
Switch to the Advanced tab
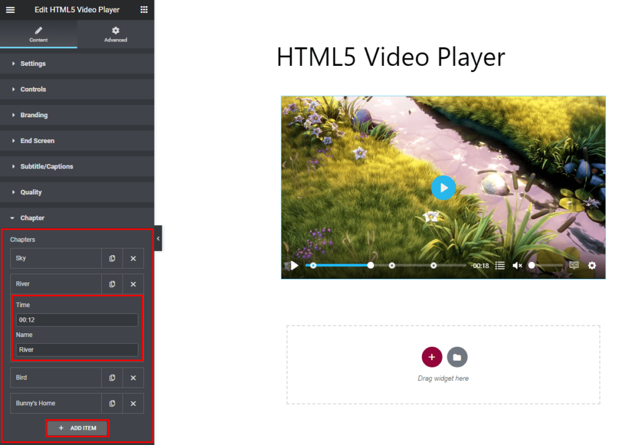pyautogui.click(x=115, y=34)
